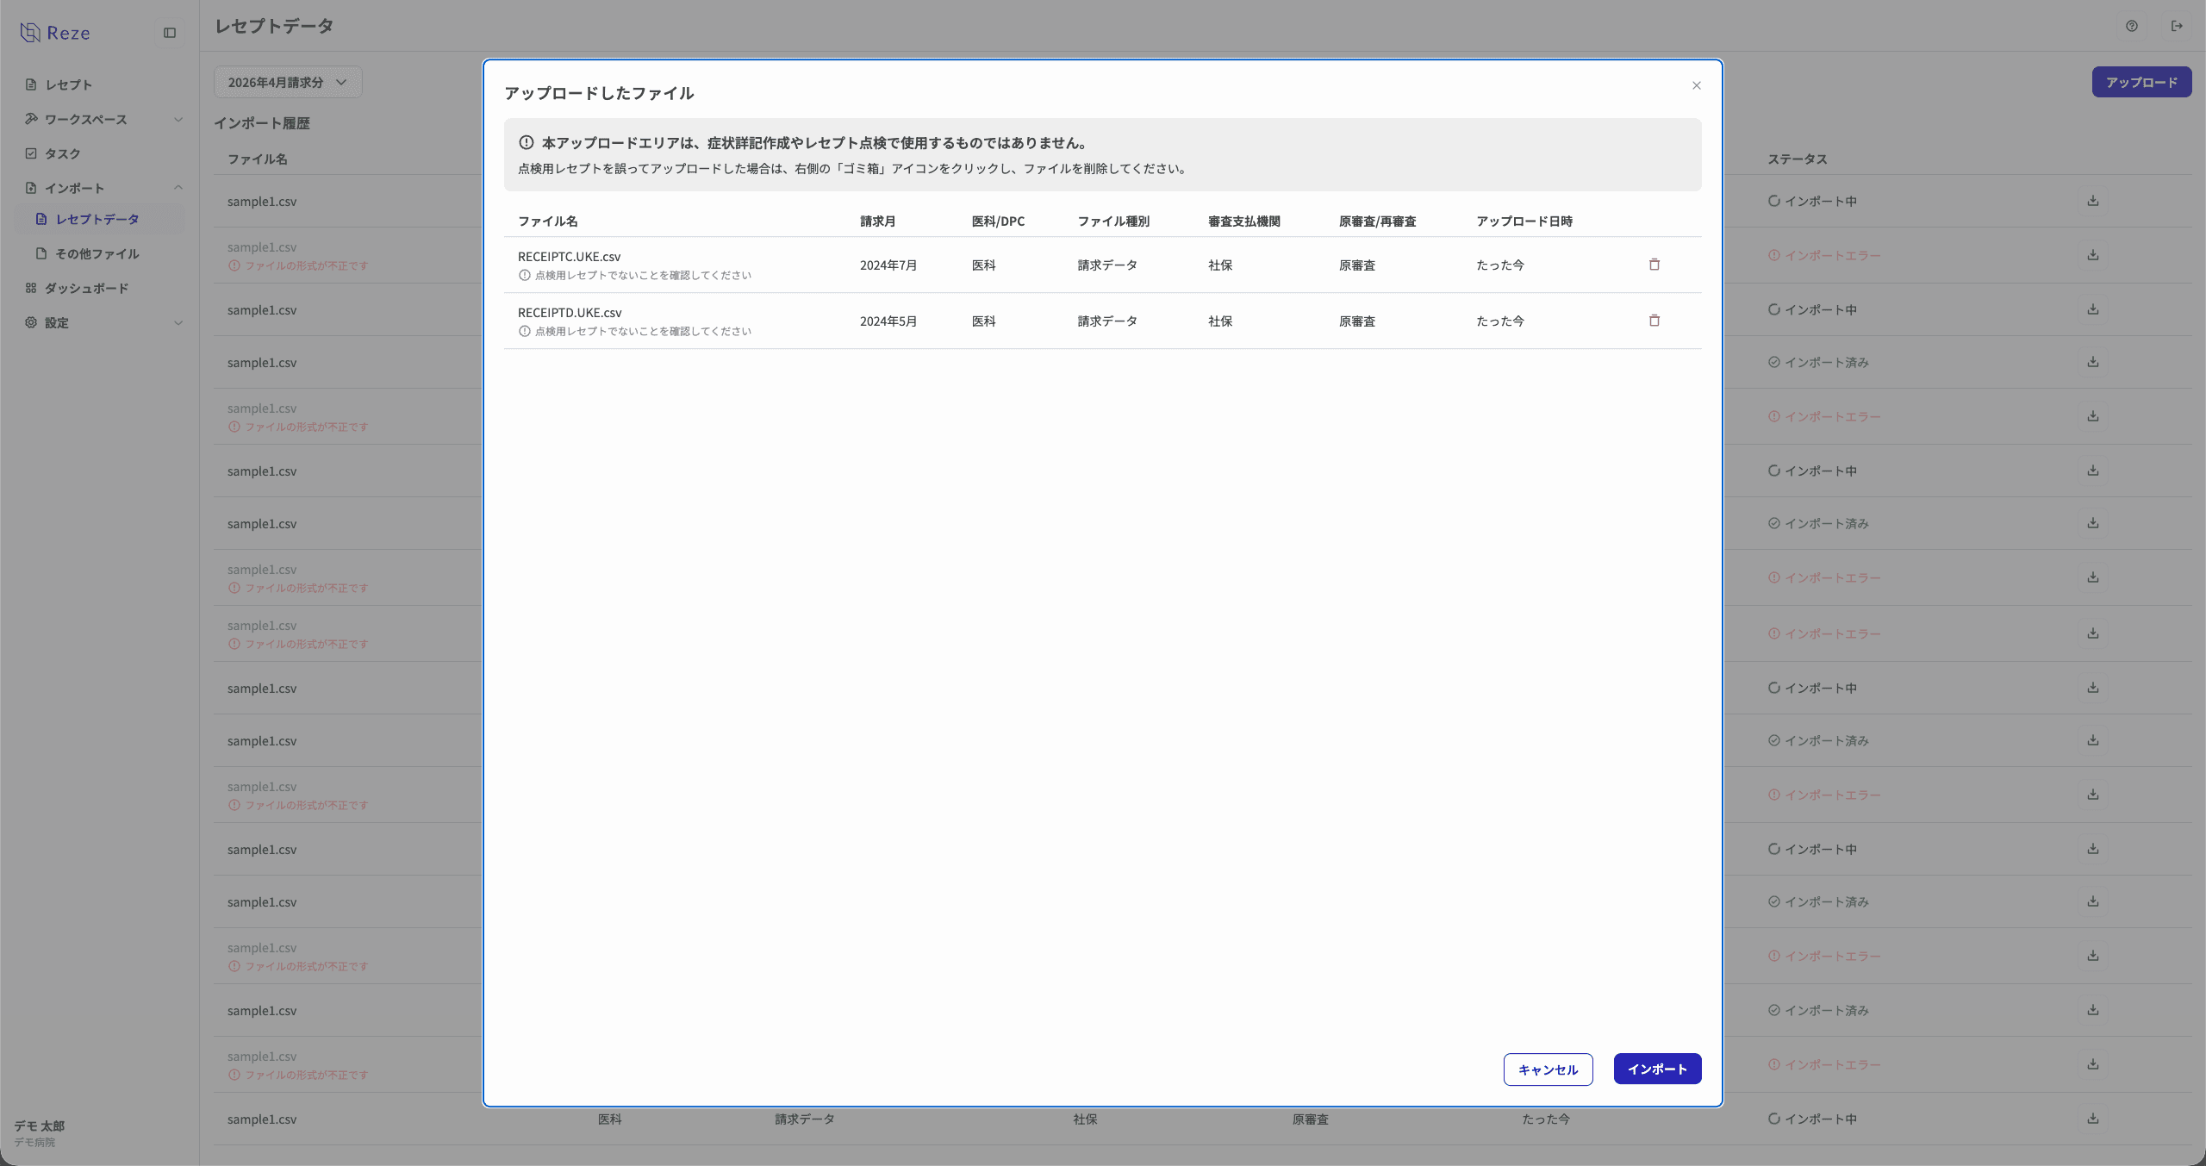The width and height of the screenshot is (2206, 1166).
Task: Open the レセプト menu item
Action: pos(69,84)
